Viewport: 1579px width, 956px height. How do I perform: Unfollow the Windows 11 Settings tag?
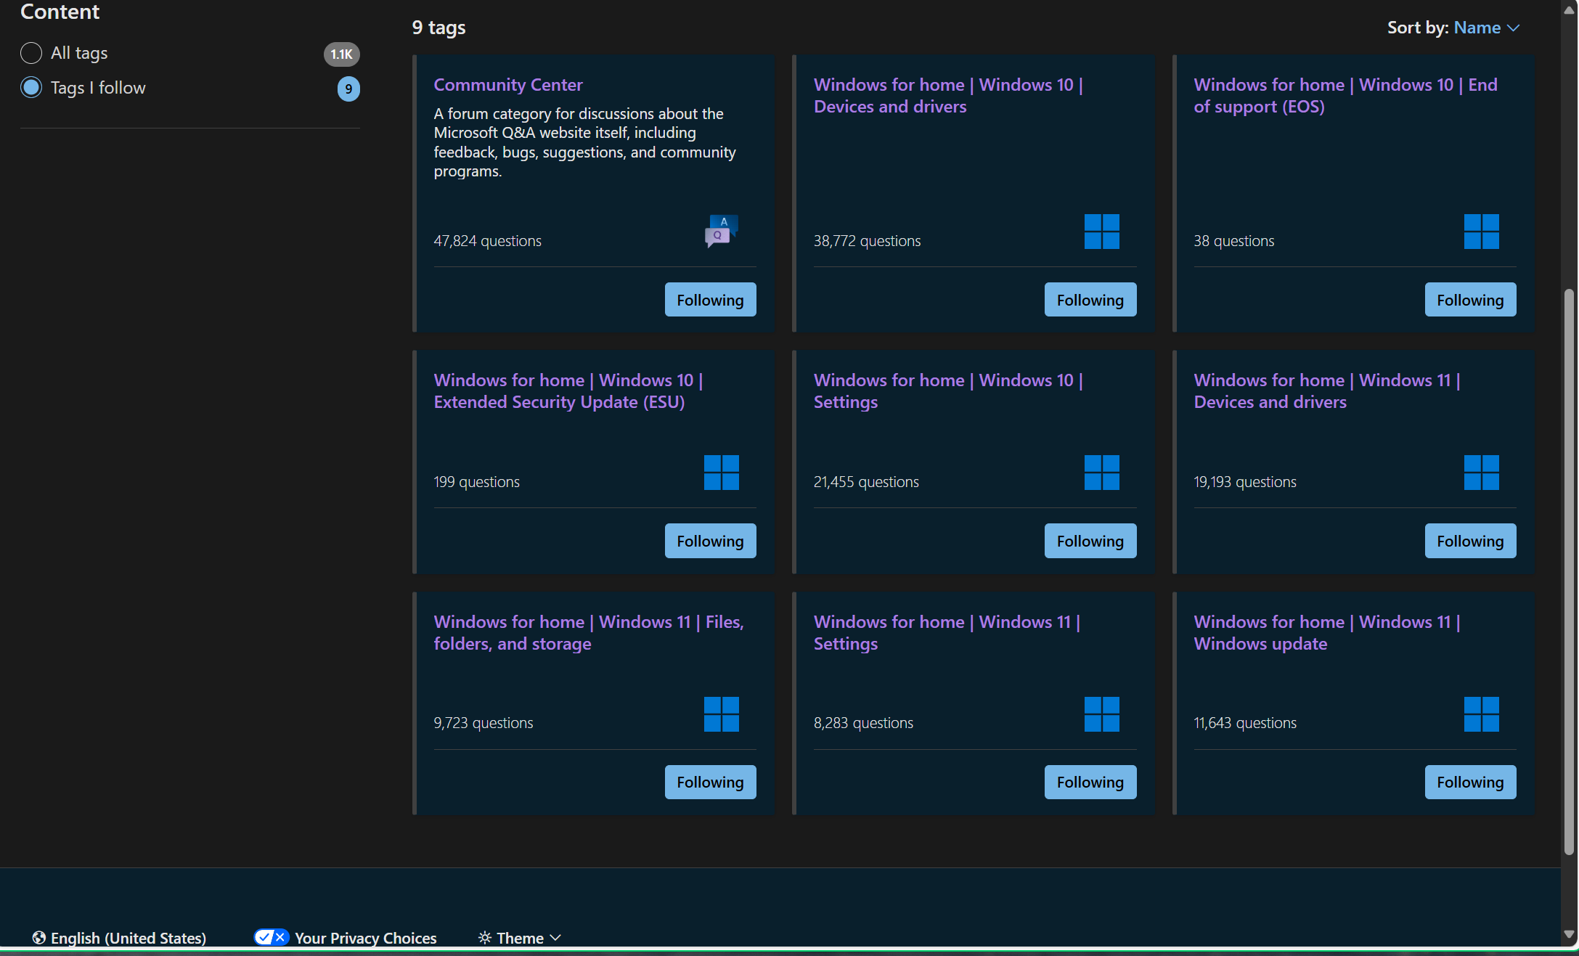tap(1090, 782)
